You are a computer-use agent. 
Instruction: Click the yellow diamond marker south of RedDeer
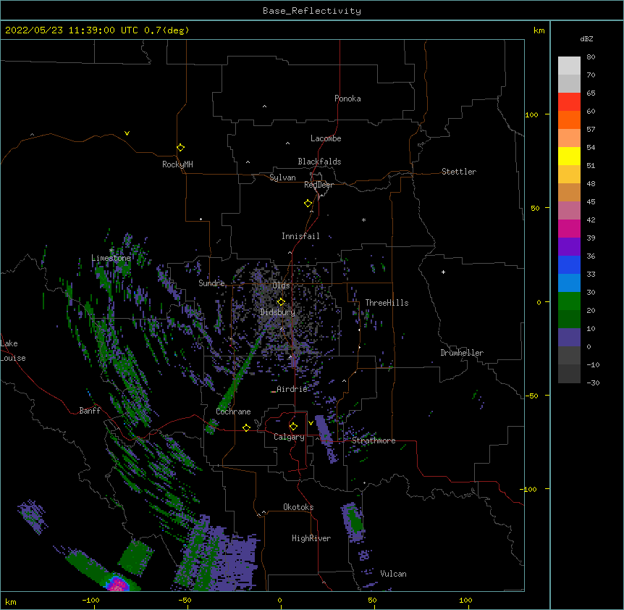point(308,204)
